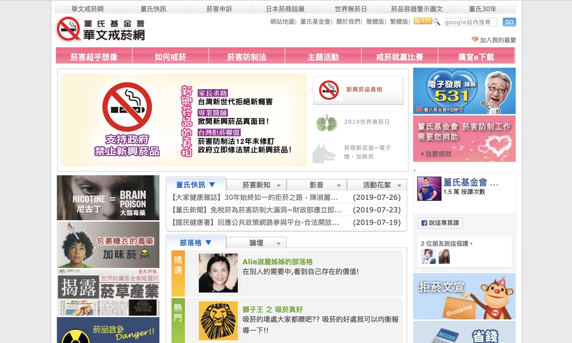Expand the 論壇 tab arrow

[279, 244]
